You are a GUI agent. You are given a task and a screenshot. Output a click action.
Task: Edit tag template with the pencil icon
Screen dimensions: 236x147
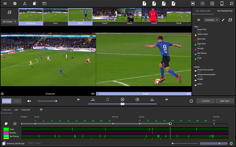point(223,20)
